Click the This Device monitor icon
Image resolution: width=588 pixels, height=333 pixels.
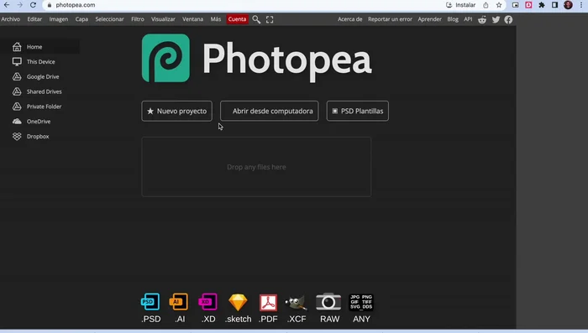[x=17, y=62]
